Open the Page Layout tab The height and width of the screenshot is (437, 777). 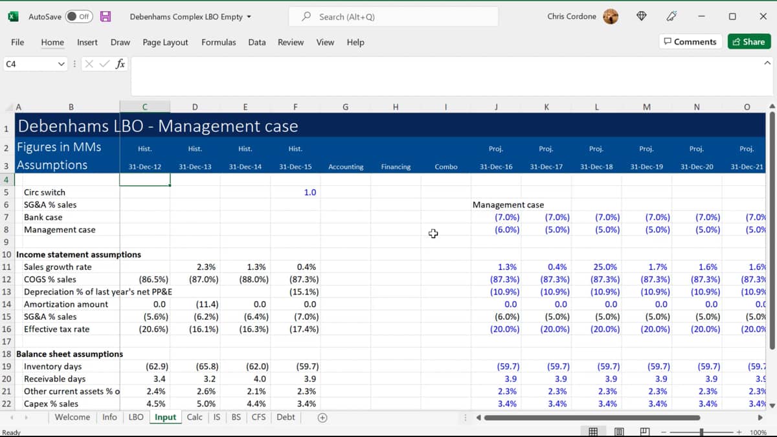(x=165, y=42)
